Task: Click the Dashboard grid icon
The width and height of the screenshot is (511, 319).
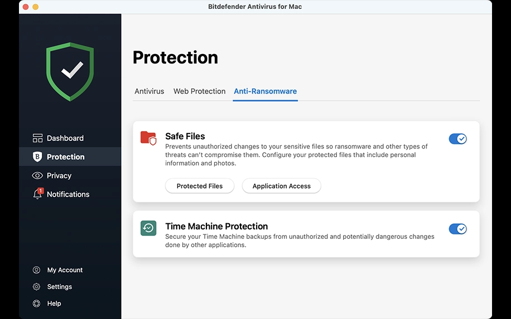Action: click(x=37, y=138)
